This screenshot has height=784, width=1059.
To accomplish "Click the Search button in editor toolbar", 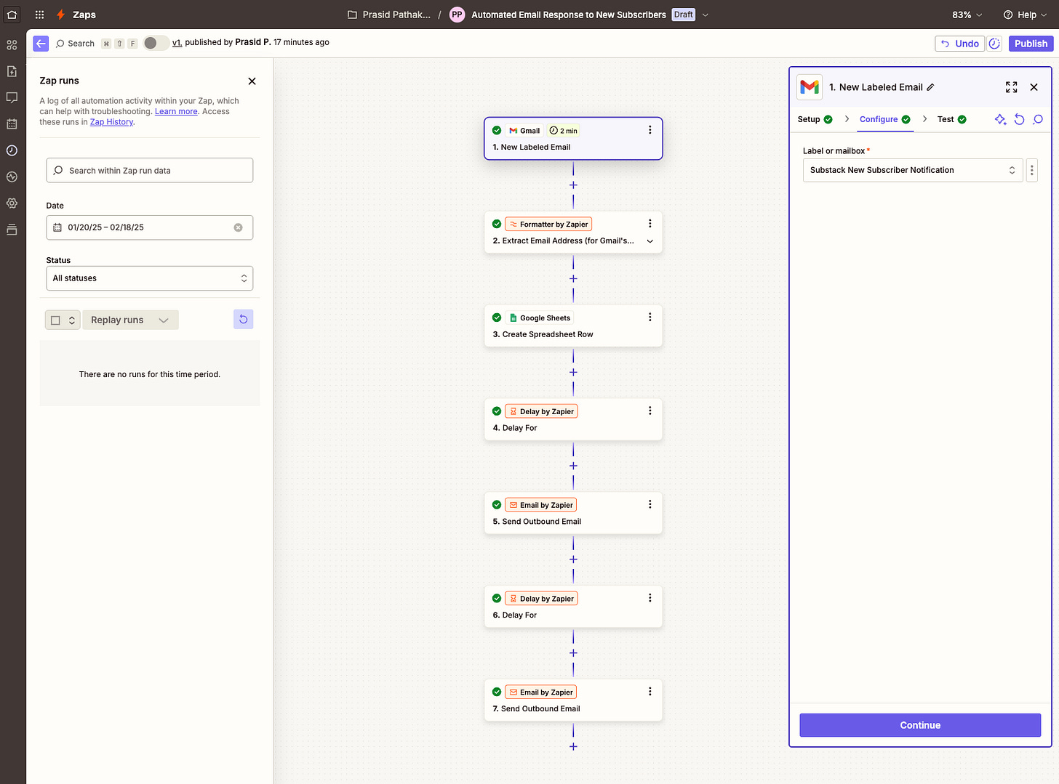I will [x=75, y=44].
